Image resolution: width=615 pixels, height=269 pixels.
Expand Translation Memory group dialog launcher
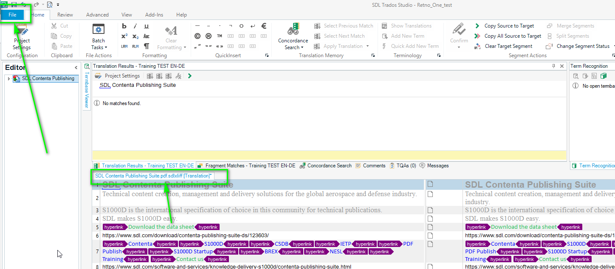[x=373, y=55]
